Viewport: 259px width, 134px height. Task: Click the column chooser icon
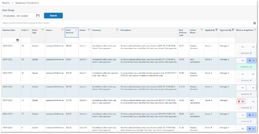[255, 23]
